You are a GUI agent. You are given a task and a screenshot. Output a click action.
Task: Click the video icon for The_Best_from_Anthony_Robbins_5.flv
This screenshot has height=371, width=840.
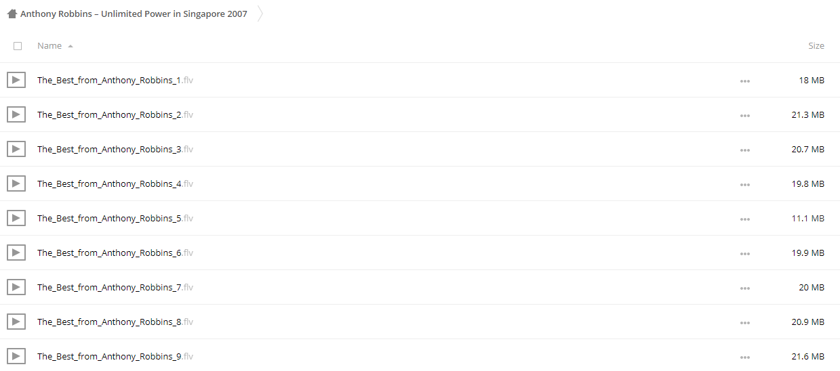(16, 218)
